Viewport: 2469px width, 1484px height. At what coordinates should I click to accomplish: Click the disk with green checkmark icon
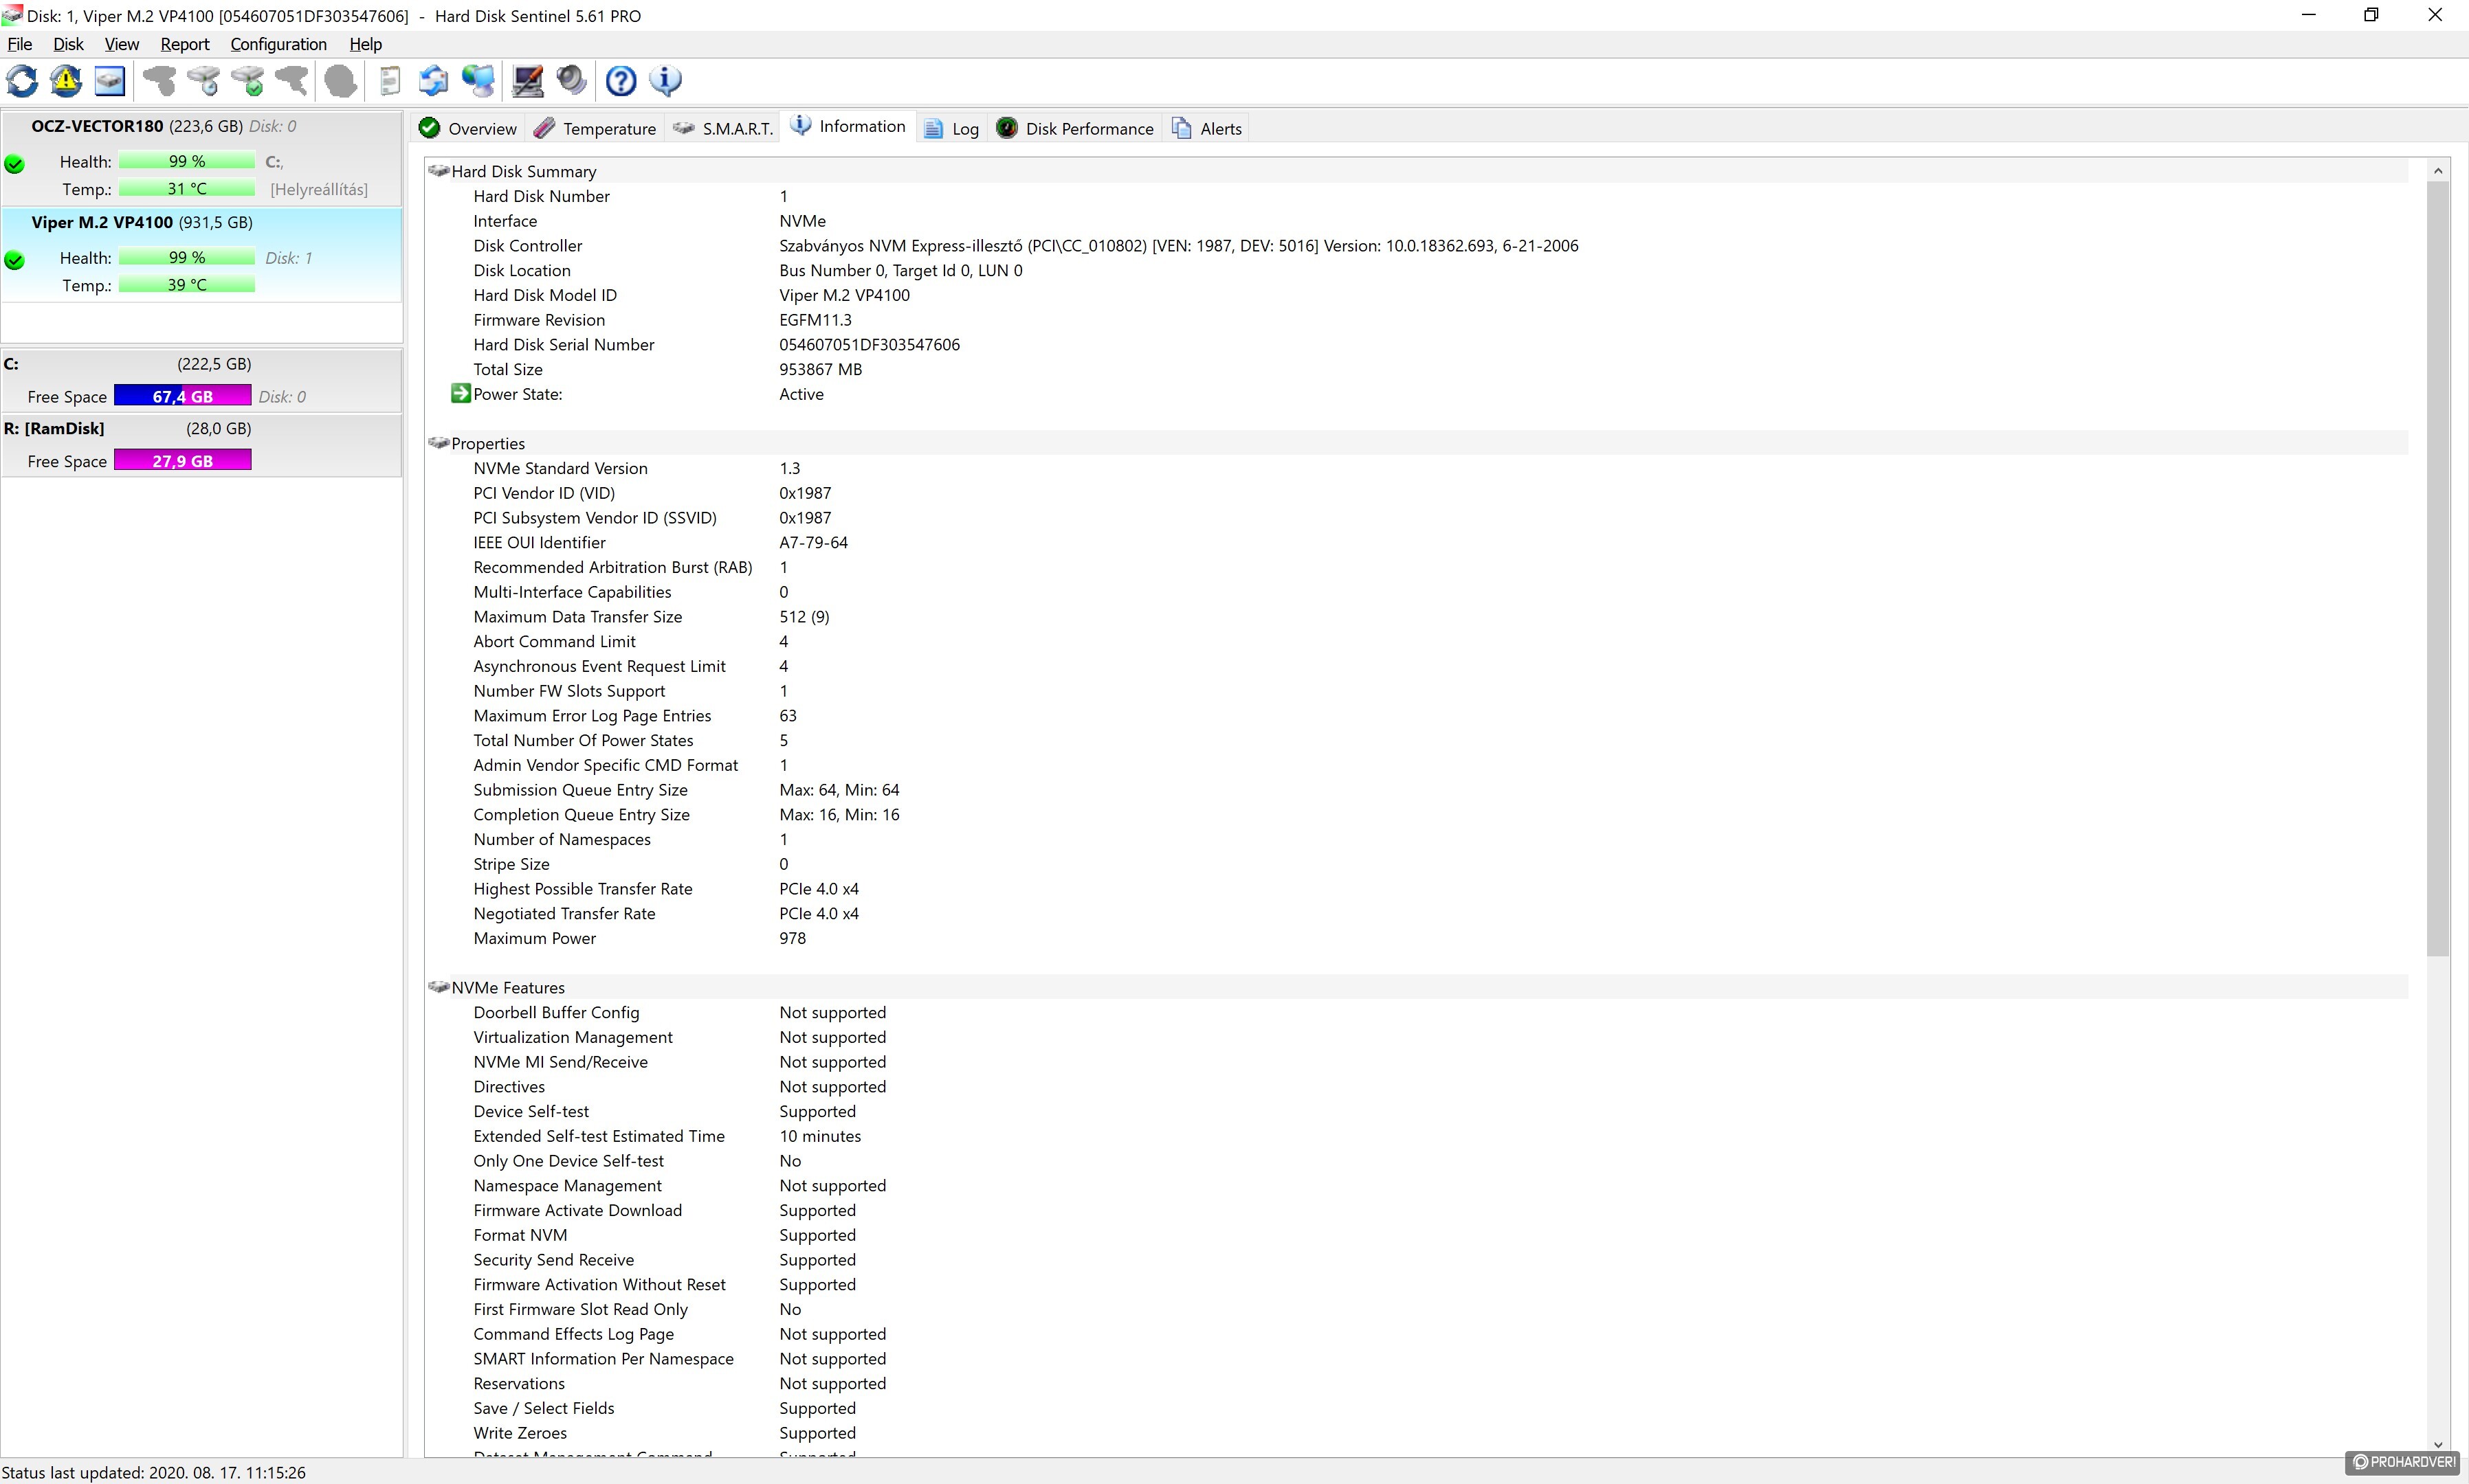tap(247, 81)
